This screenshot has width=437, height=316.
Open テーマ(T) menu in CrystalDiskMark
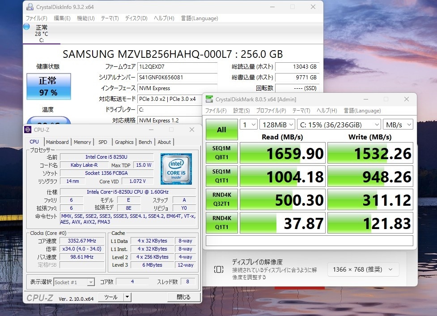pyautogui.click(x=301, y=111)
